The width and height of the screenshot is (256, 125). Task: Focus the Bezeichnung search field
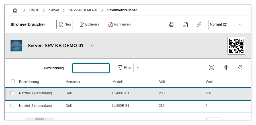91,68
